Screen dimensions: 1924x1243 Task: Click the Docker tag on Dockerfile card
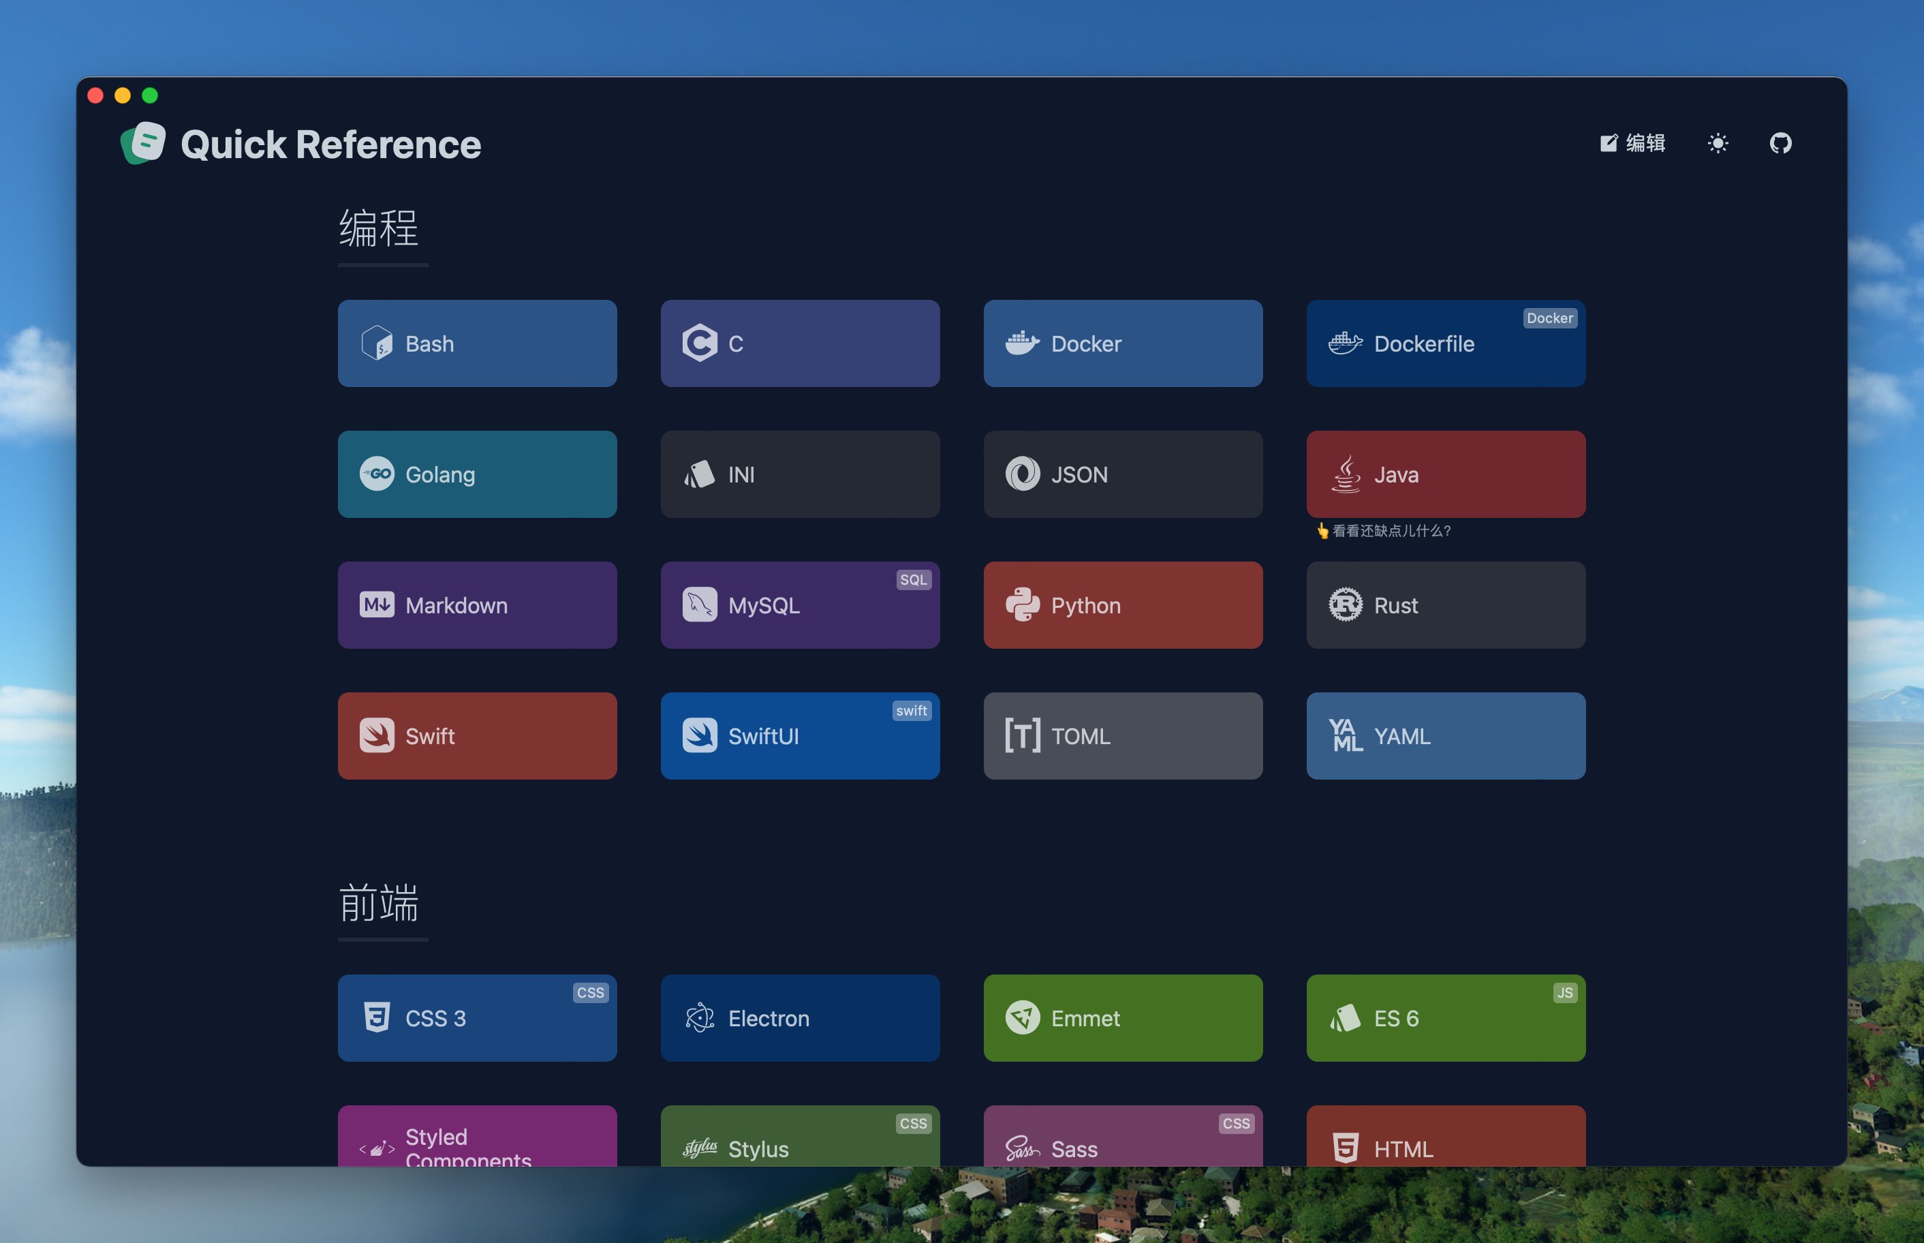pyautogui.click(x=1550, y=318)
